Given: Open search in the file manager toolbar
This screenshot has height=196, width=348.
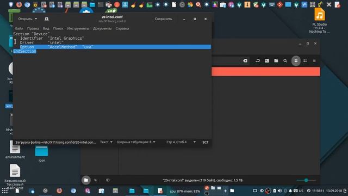Looking at the screenshot, I should [x=285, y=60].
